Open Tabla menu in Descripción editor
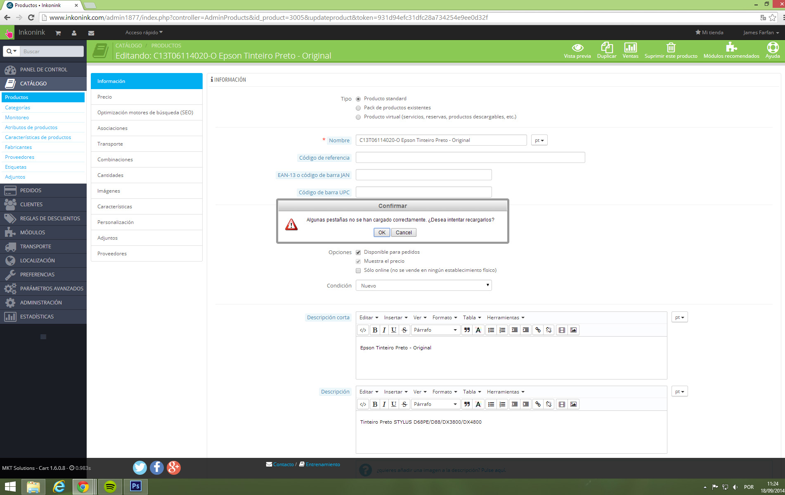This screenshot has height=495, width=785. 472,392
